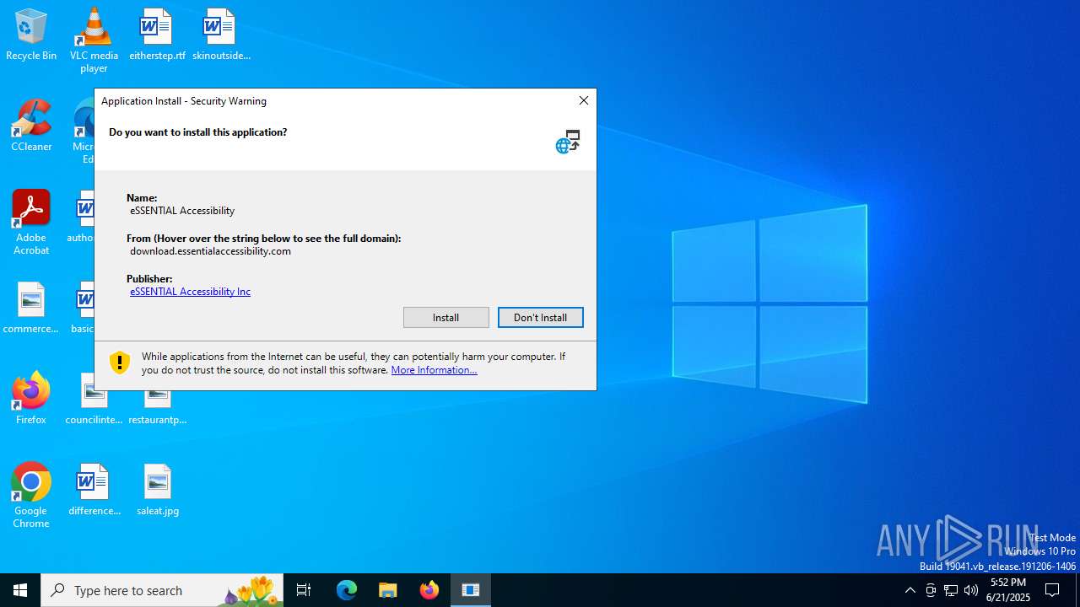
Task: Open Task View on the taskbar
Action: pyautogui.click(x=304, y=590)
